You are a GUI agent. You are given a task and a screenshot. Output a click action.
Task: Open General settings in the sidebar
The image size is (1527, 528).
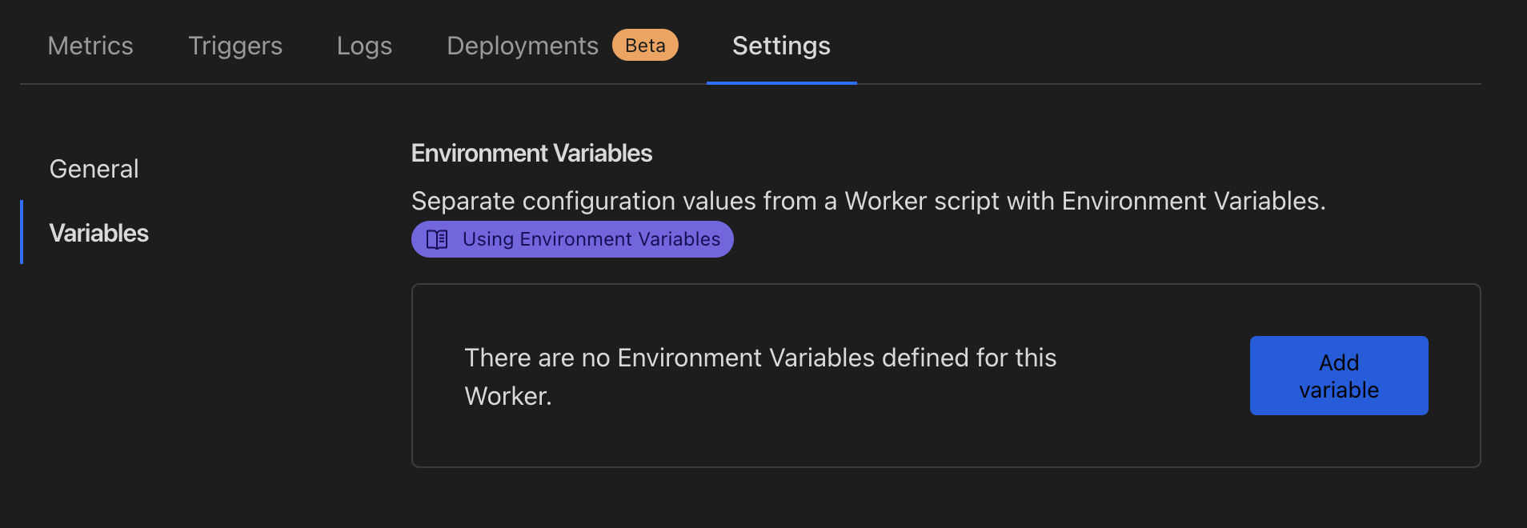[x=94, y=169]
